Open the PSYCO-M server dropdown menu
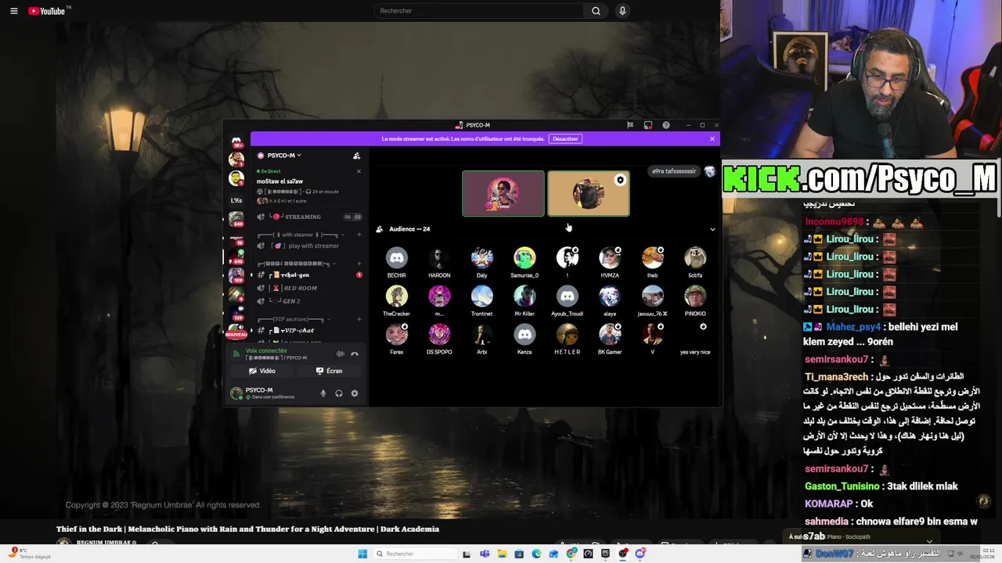1002x563 pixels. pyautogui.click(x=280, y=156)
